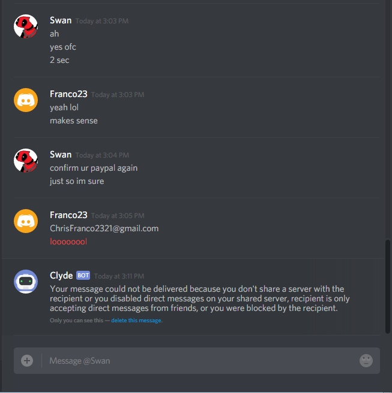Click the confirm ur paypal again message
This screenshot has width=392, height=393.
(x=94, y=168)
